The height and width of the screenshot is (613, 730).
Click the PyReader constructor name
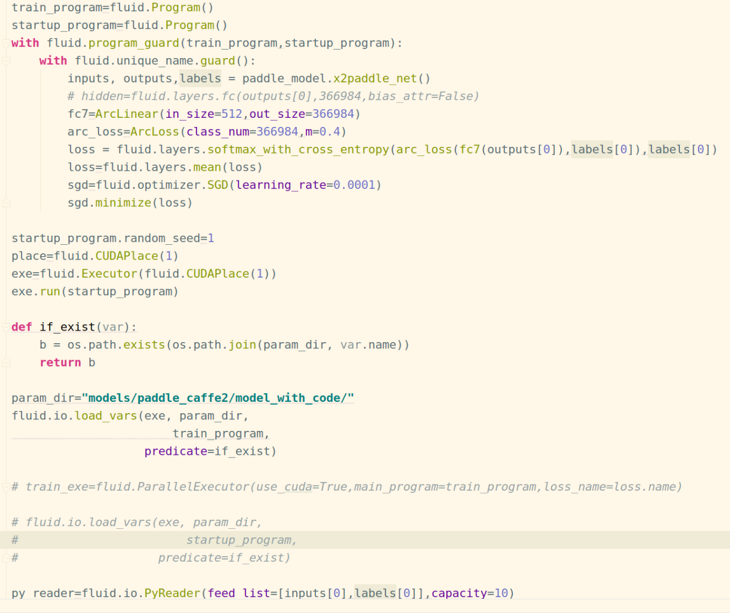tap(171, 593)
